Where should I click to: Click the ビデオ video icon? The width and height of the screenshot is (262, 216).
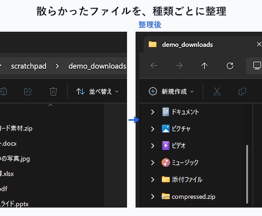(x=166, y=146)
